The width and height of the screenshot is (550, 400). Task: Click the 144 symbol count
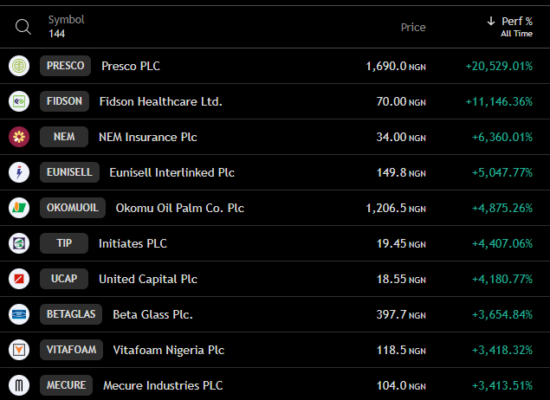(x=57, y=34)
